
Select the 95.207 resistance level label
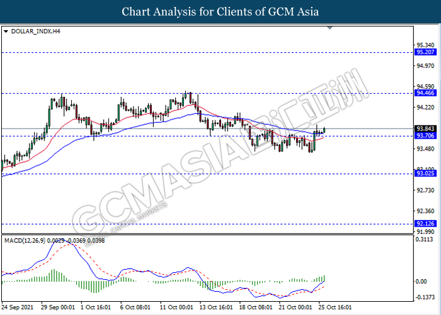(425, 52)
